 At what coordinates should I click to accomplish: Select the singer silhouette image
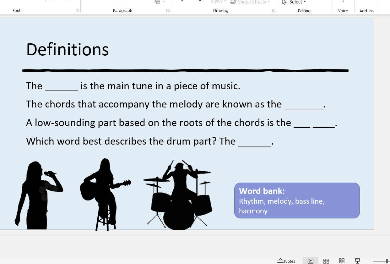point(39,195)
